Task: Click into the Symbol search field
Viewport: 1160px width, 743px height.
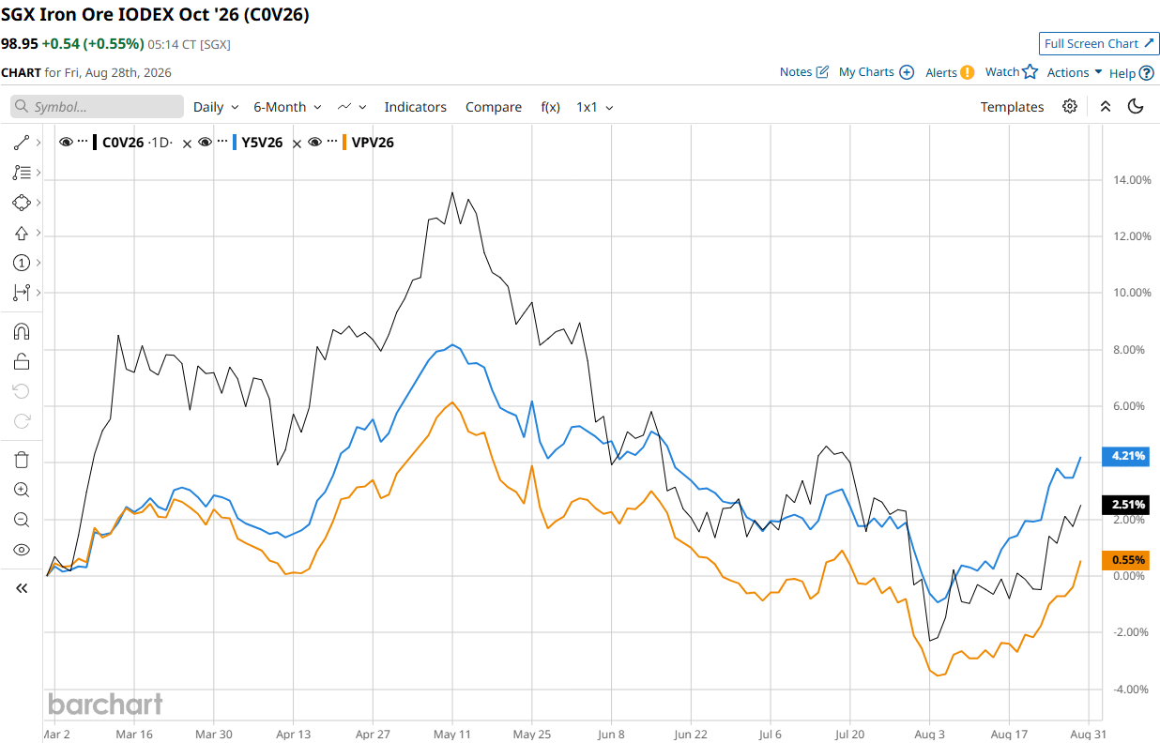Action: [97, 107]
